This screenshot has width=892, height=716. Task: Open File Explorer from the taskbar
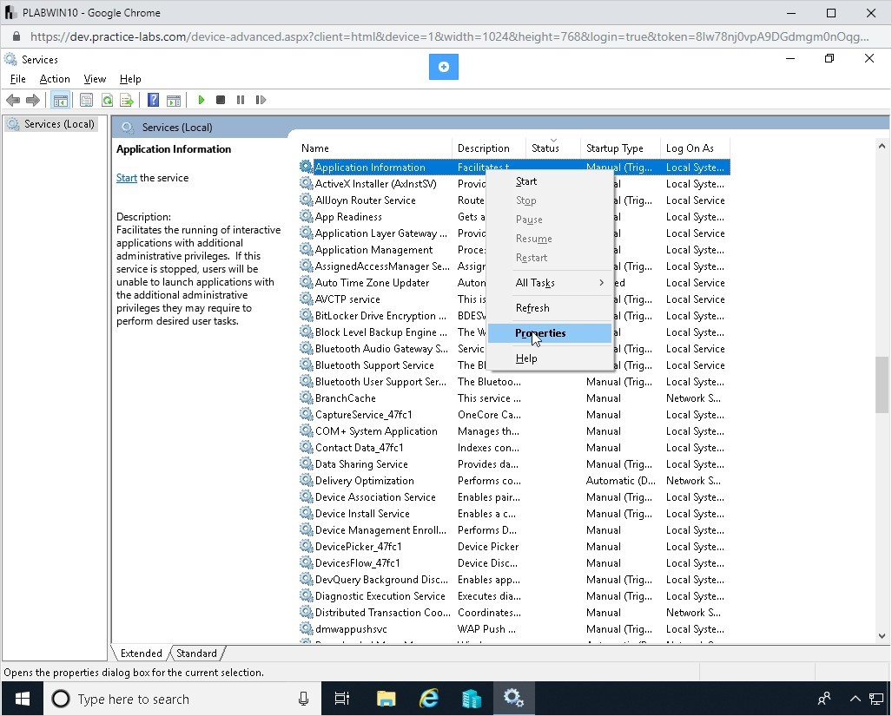click(x=386, y=699)
